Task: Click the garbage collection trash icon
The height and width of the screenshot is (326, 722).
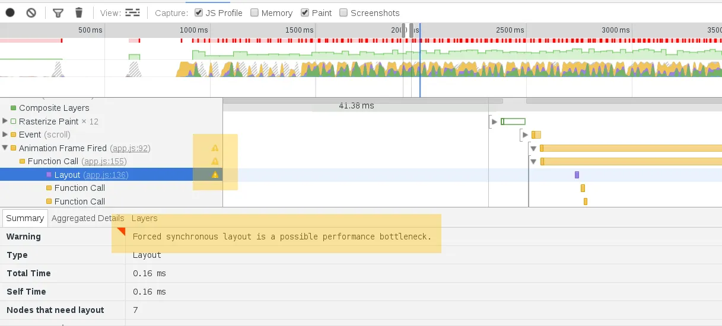Action: click(79, 12)
